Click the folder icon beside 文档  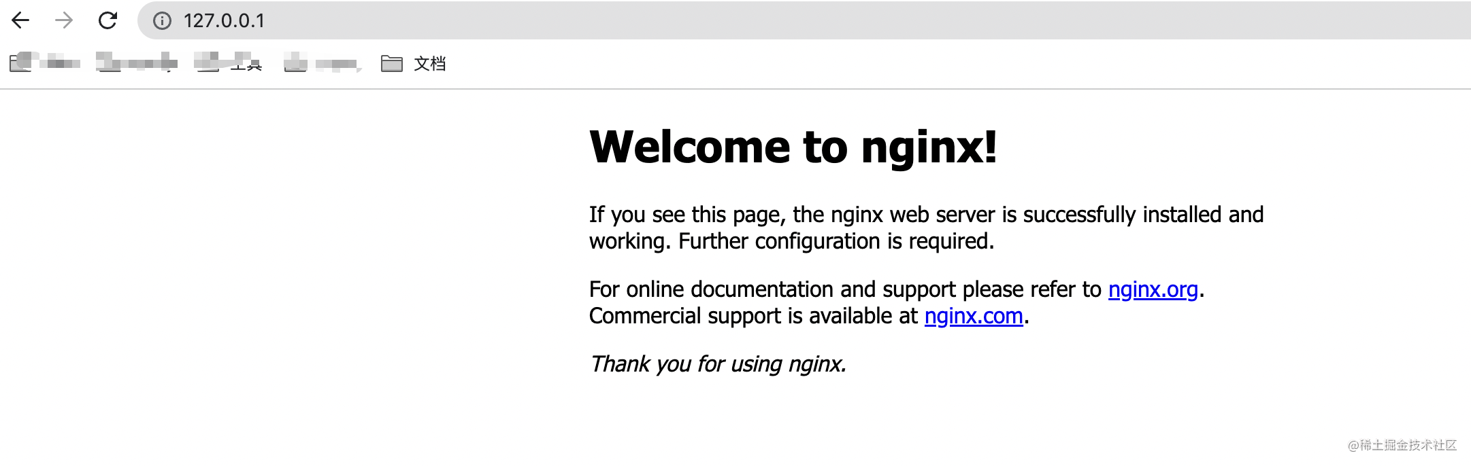pos(391,64)
